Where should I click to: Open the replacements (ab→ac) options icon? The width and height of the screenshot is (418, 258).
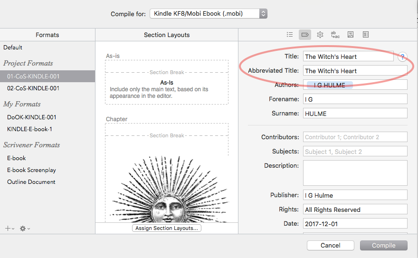point(335,35)
